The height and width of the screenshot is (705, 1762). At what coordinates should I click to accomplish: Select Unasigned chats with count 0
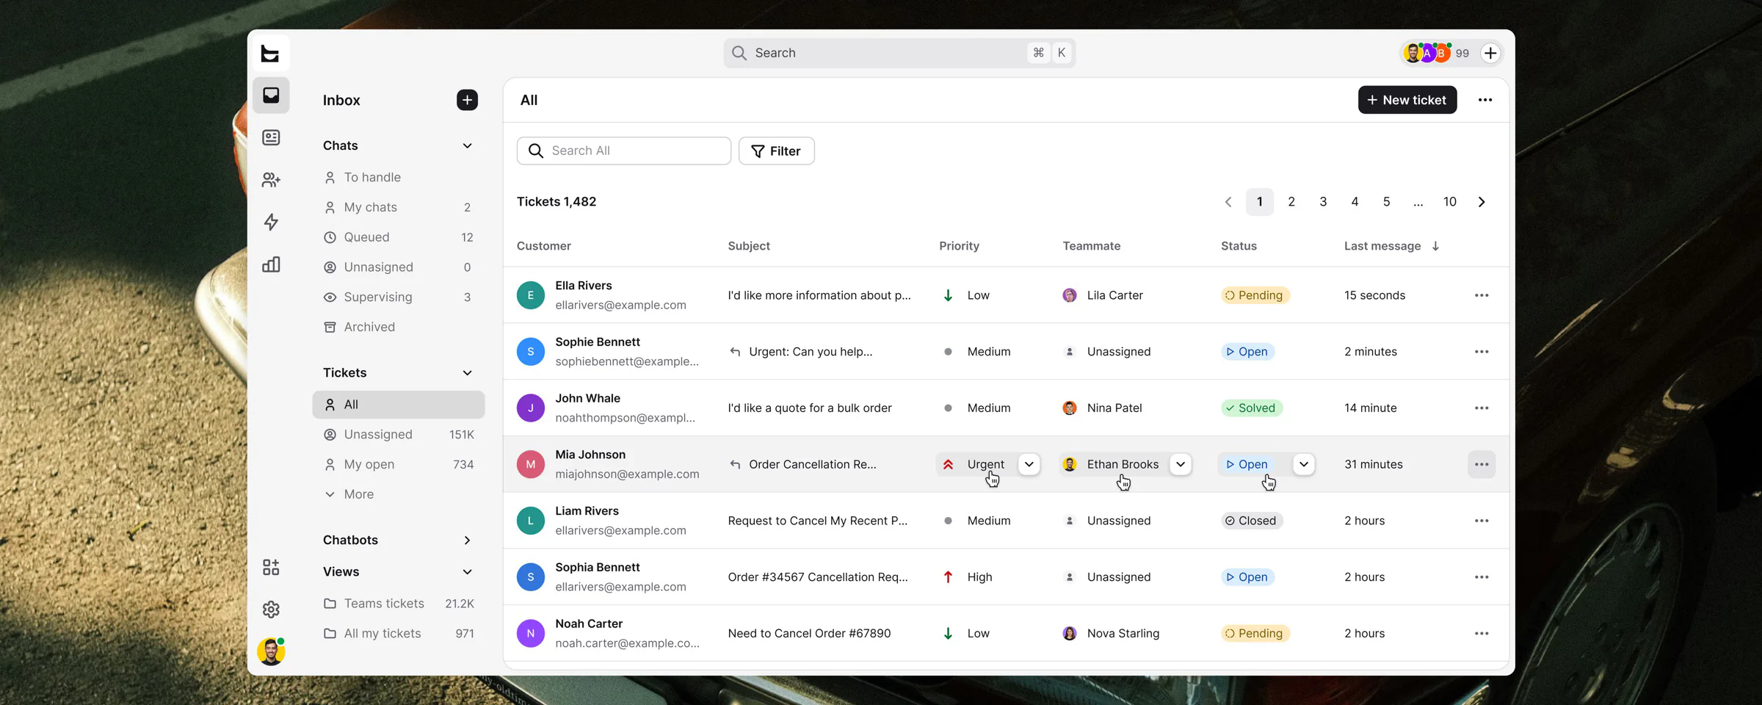click(x=399, y=267)
